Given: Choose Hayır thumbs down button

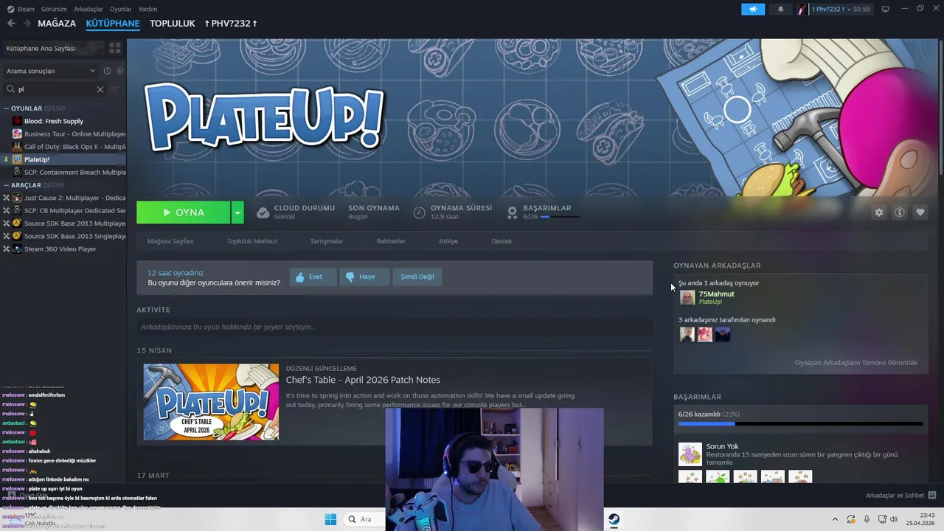Looking at the screenshot, I should pyautogui.click(x=364, y=277).
